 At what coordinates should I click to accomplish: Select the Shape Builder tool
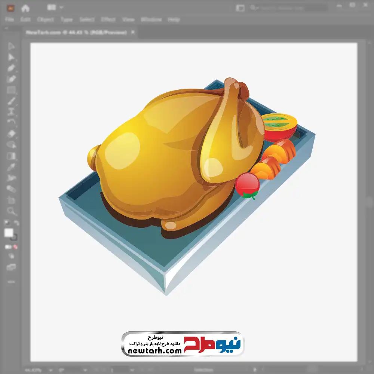[x=11, y=145]
